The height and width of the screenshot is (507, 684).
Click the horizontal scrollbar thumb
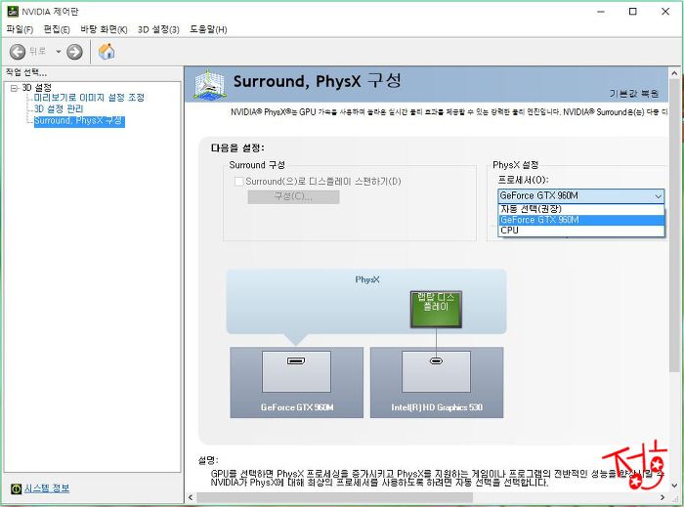click(x=334, y=497)
